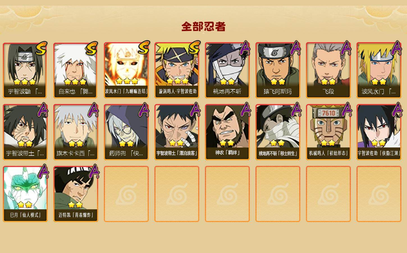Open the 巳月「仙人模式」 ninja card
The height and width of the screenshot is (253, 407).
(25, 194)
